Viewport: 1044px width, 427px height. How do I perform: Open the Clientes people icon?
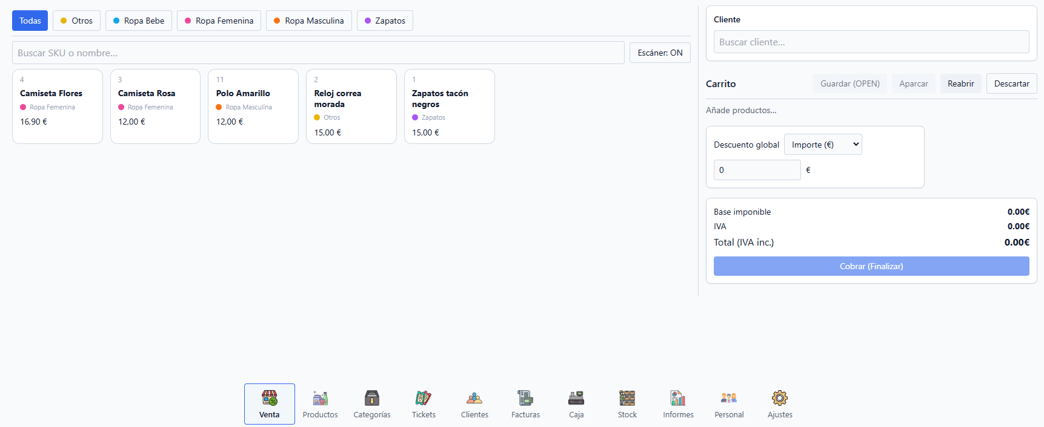coord(474,398)
